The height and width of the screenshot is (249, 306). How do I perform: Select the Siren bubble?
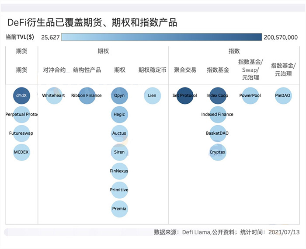click(120, 152)
